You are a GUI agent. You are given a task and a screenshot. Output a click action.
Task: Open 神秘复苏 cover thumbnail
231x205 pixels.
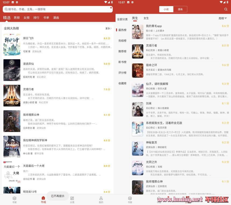[138, 148]
